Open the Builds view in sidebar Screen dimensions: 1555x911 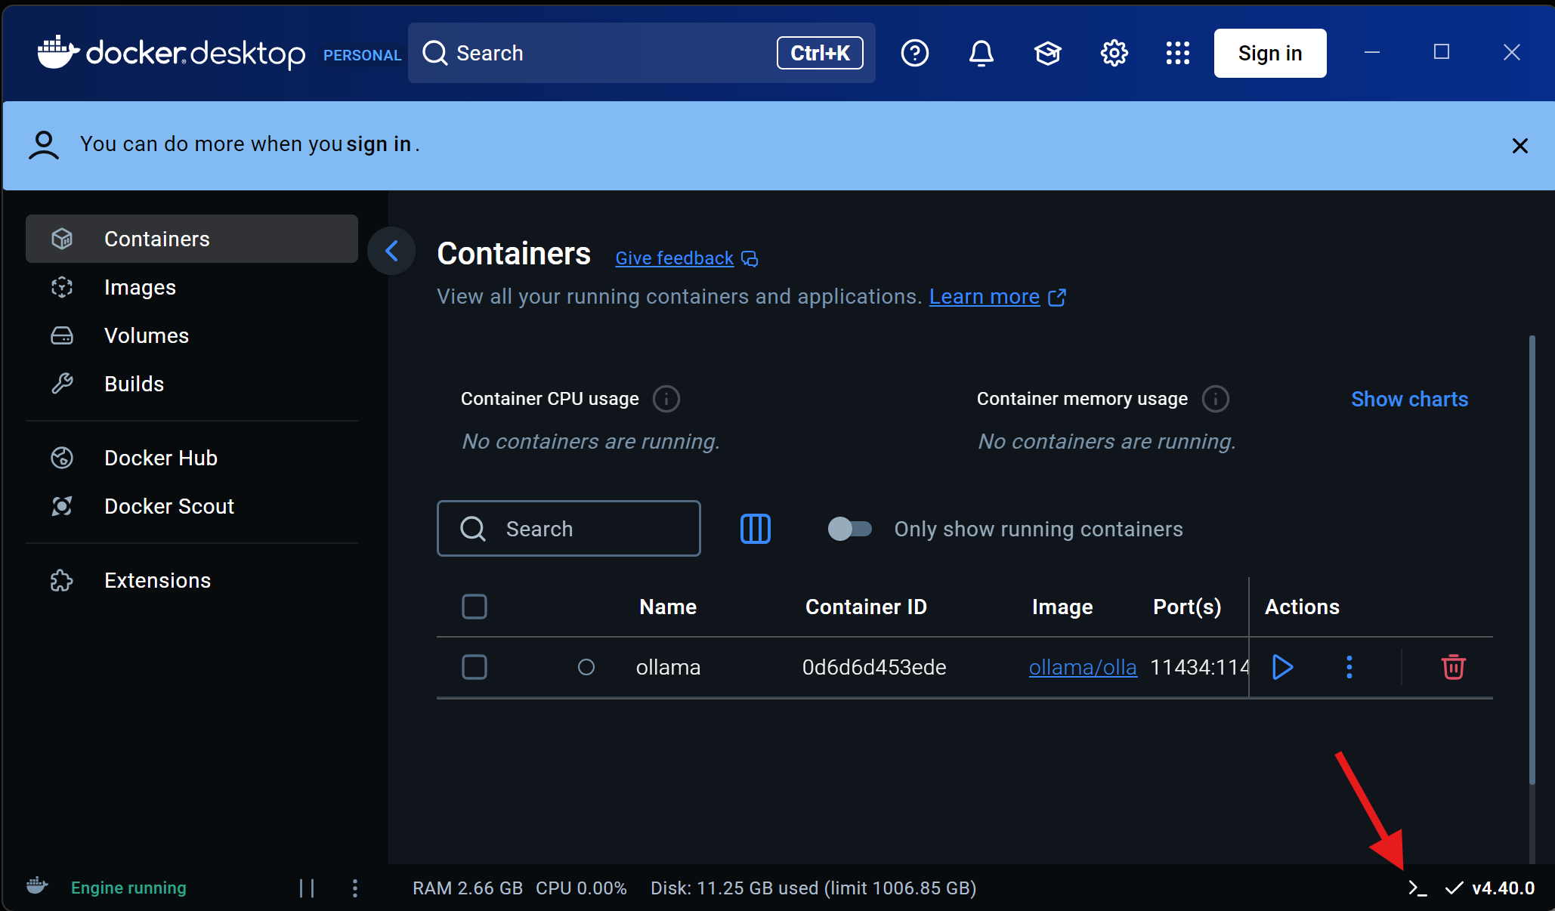pyautogui.click(x=192, y=384)
